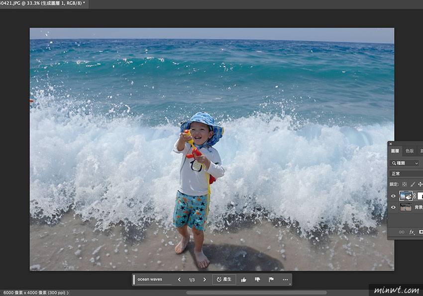Click the thumbs up rating icon

click(244, 280)
